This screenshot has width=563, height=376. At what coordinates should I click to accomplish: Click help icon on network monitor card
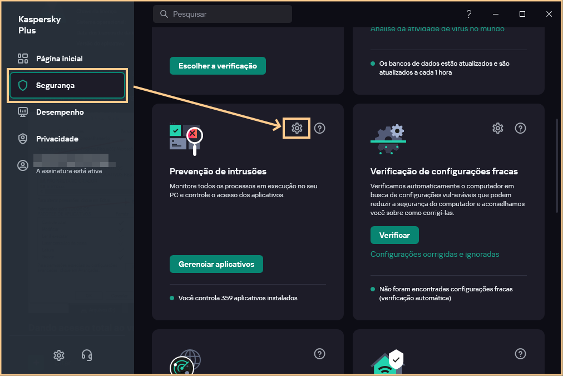(319, 354)
